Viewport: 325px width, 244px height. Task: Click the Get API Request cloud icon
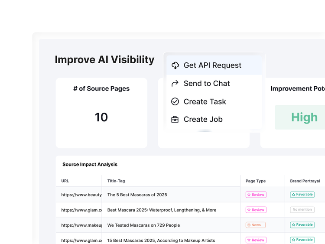click(175, 65)
